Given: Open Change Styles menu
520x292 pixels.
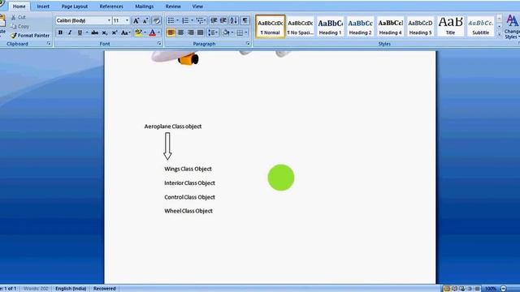Looking at the screenshot, I should pos(513,27).
